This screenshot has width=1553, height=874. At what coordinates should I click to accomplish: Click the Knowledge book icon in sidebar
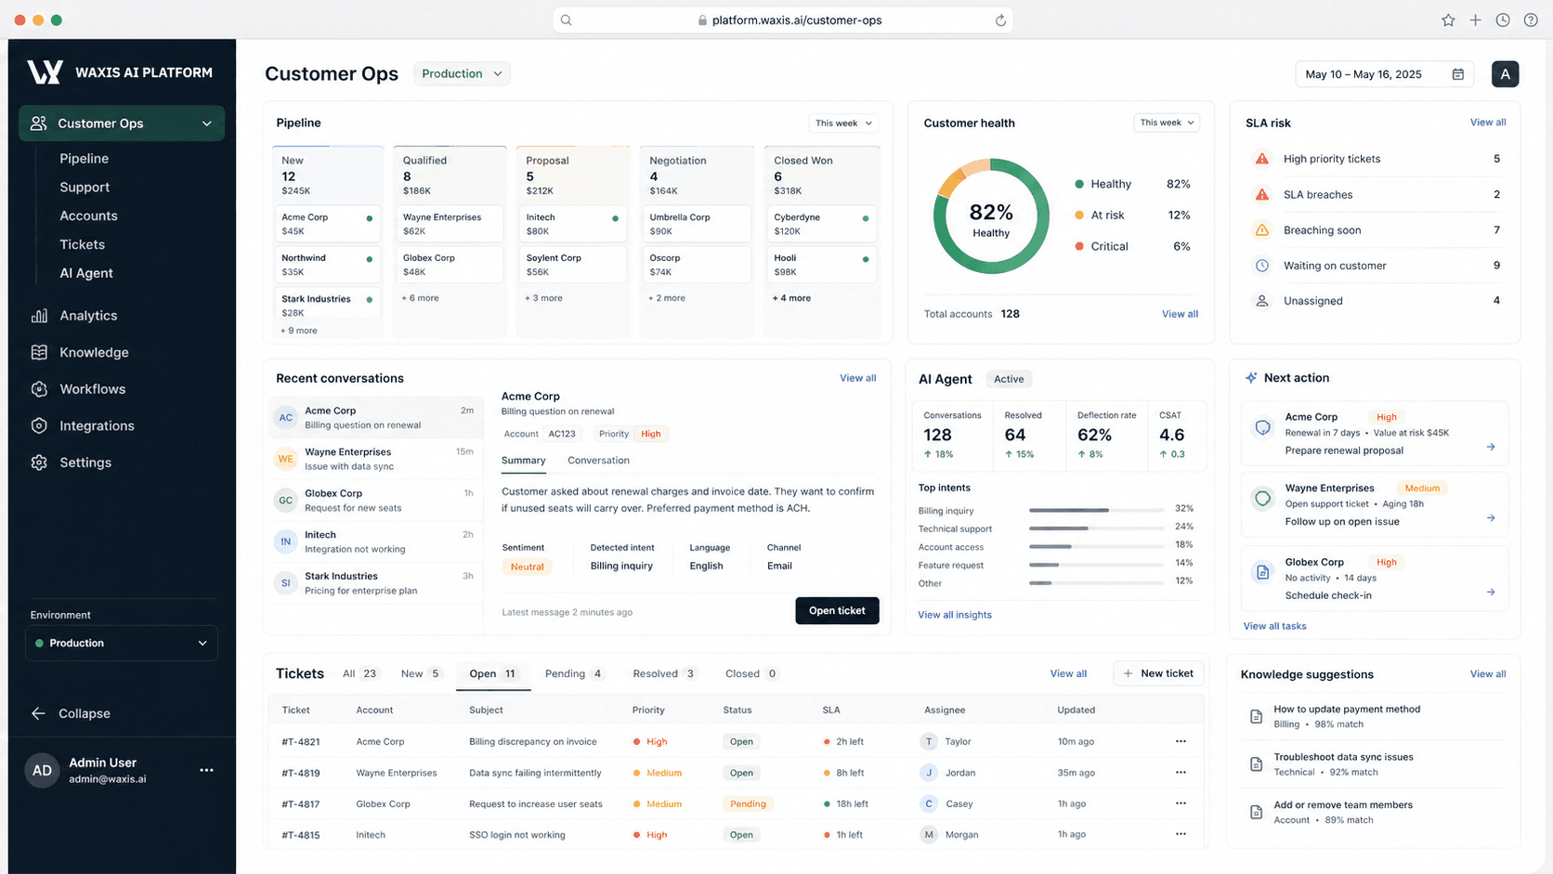(39, 352)
